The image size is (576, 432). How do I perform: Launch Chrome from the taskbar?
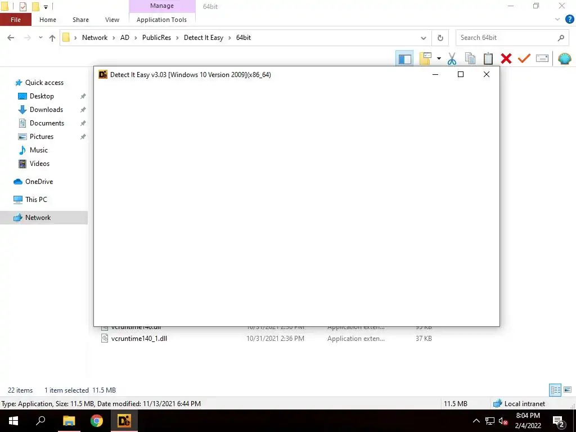click(97, 421)
